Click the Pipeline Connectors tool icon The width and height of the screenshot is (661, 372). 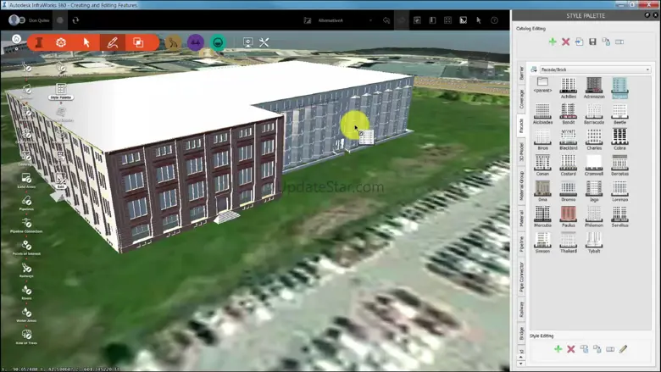click(26, 223)
